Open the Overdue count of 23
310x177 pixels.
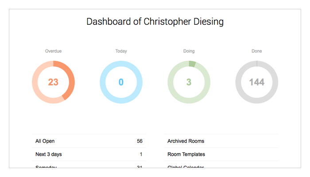point(53,82)
